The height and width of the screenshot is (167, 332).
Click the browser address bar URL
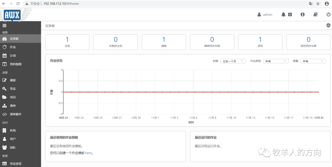click(x=61, y=4)
